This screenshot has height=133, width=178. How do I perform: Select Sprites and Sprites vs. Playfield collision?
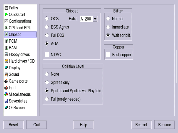pos(47,91)
